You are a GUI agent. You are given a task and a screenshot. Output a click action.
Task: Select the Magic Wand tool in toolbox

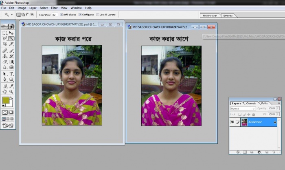click(11, 38)
